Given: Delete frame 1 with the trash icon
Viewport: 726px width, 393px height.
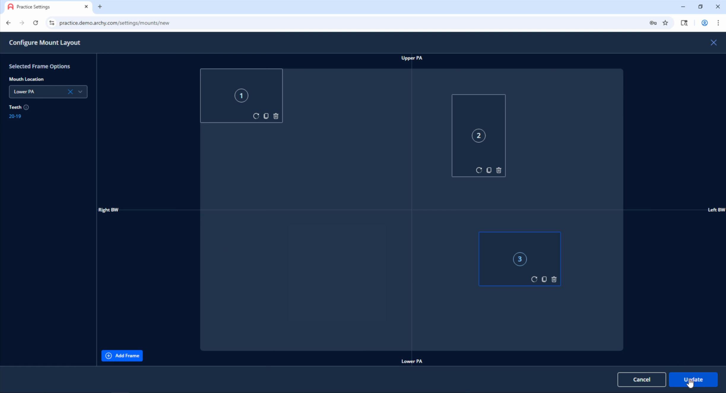Looking at the screenshot, I should tap(276, 116).
